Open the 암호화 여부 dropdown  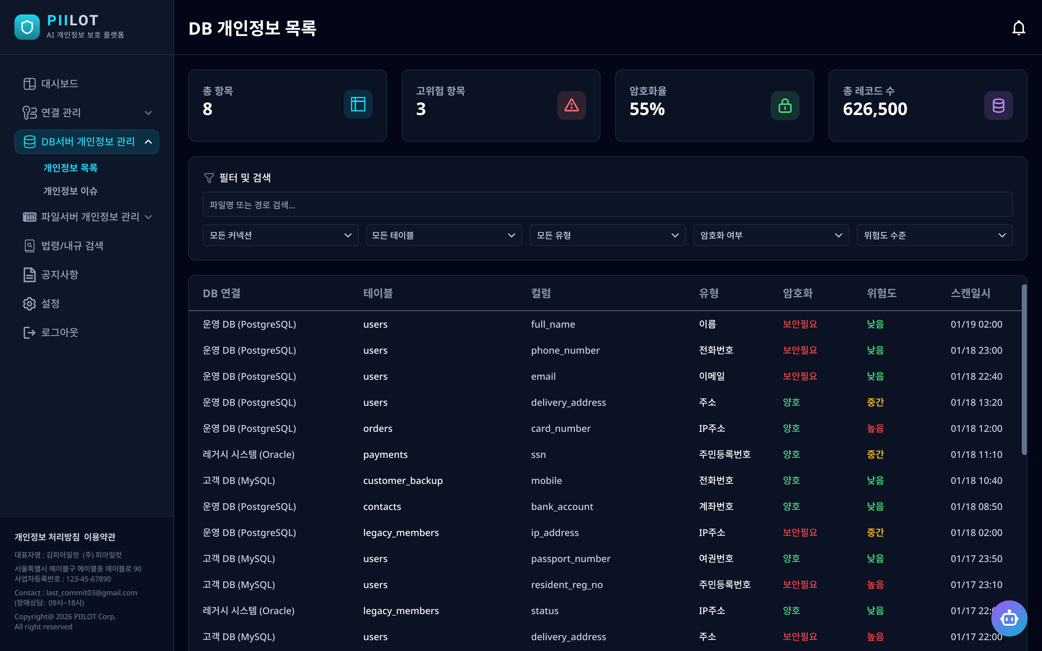click(771, 235)
